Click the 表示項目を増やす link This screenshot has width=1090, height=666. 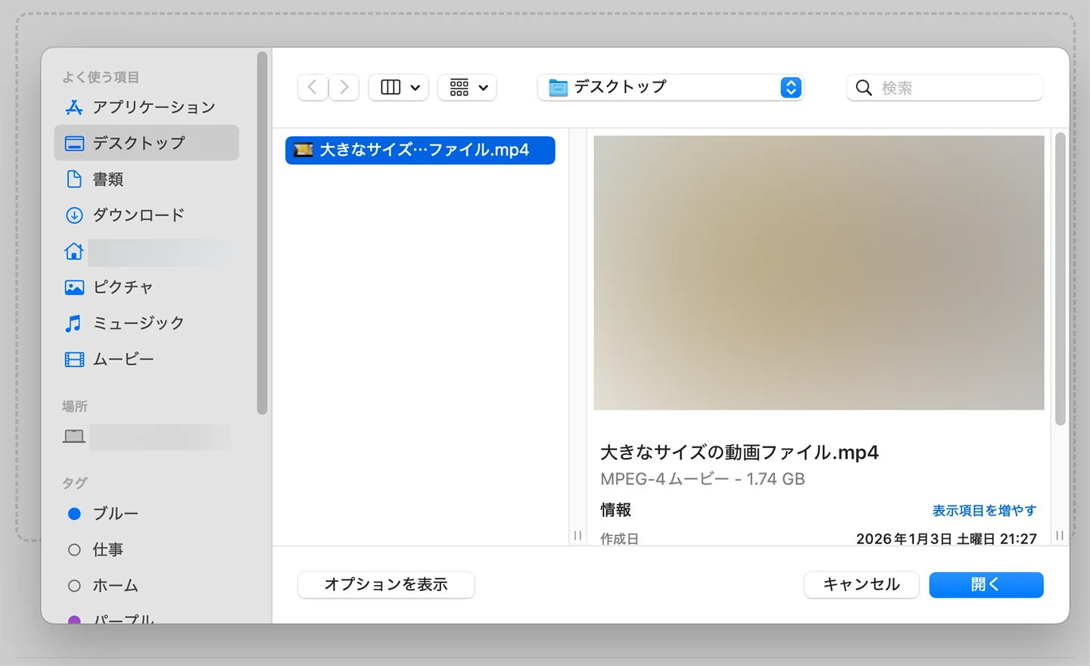pyautogui.click(x=984, y=510)
